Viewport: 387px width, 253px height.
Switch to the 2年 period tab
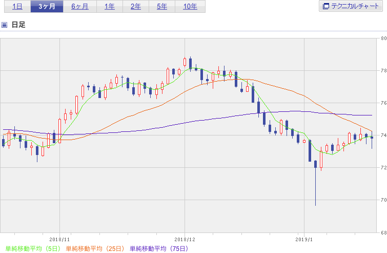tap(136, 6)
